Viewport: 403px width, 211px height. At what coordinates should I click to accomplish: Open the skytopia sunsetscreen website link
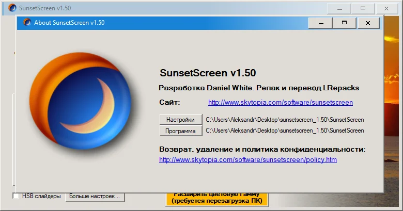click(281, 103)
